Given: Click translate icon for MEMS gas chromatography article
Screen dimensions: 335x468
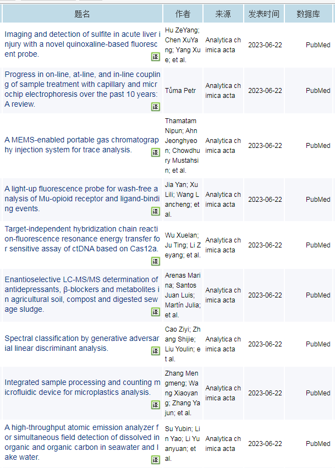Looking at the screenshot, I should (x=156, y=152).
